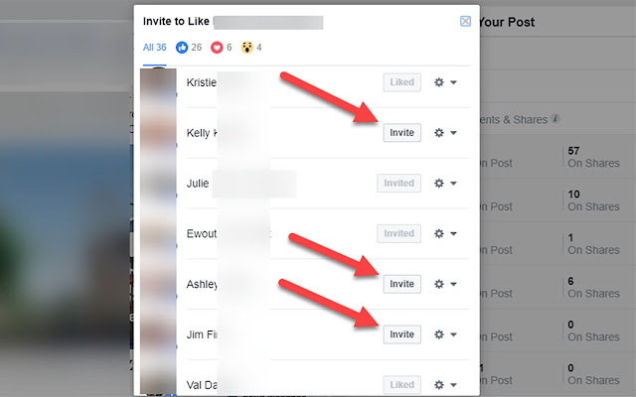Click the Liked button for Kristie

(401, 82)
